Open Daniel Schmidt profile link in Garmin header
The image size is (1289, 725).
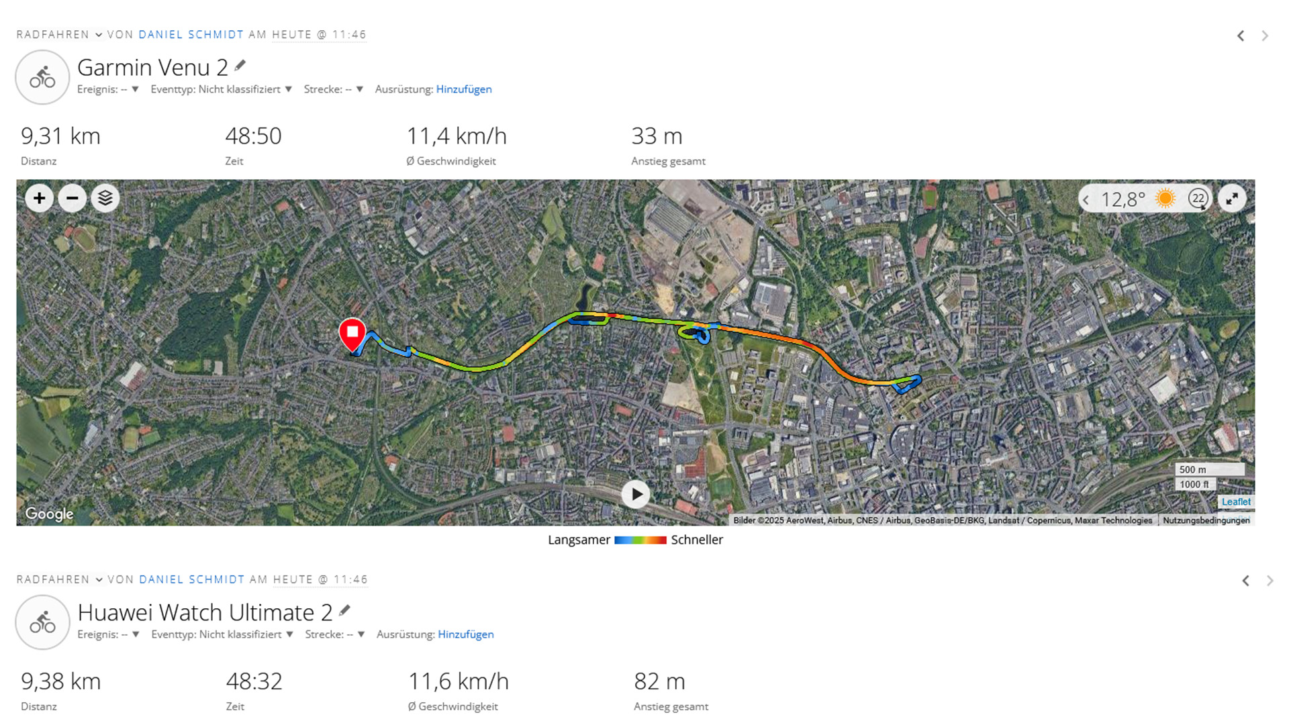[191, 34]
